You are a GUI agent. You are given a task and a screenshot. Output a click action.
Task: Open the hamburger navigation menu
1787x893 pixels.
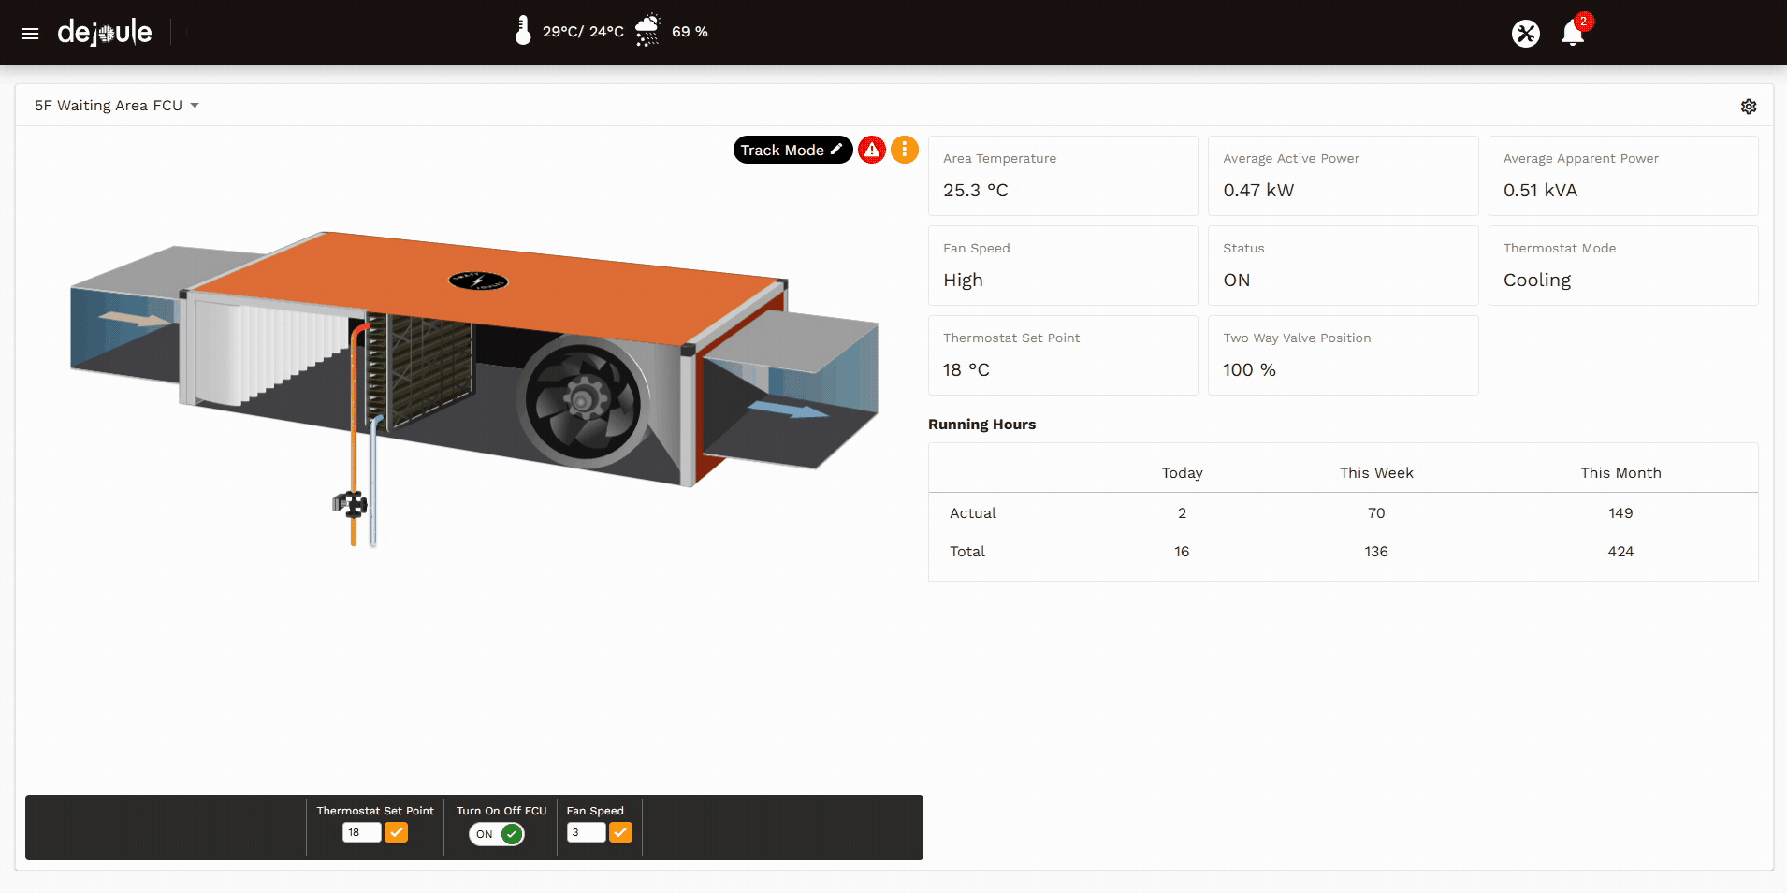[x=30, y=34]
